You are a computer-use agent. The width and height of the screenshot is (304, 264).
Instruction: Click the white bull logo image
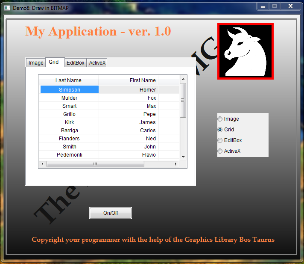(245, 51)
